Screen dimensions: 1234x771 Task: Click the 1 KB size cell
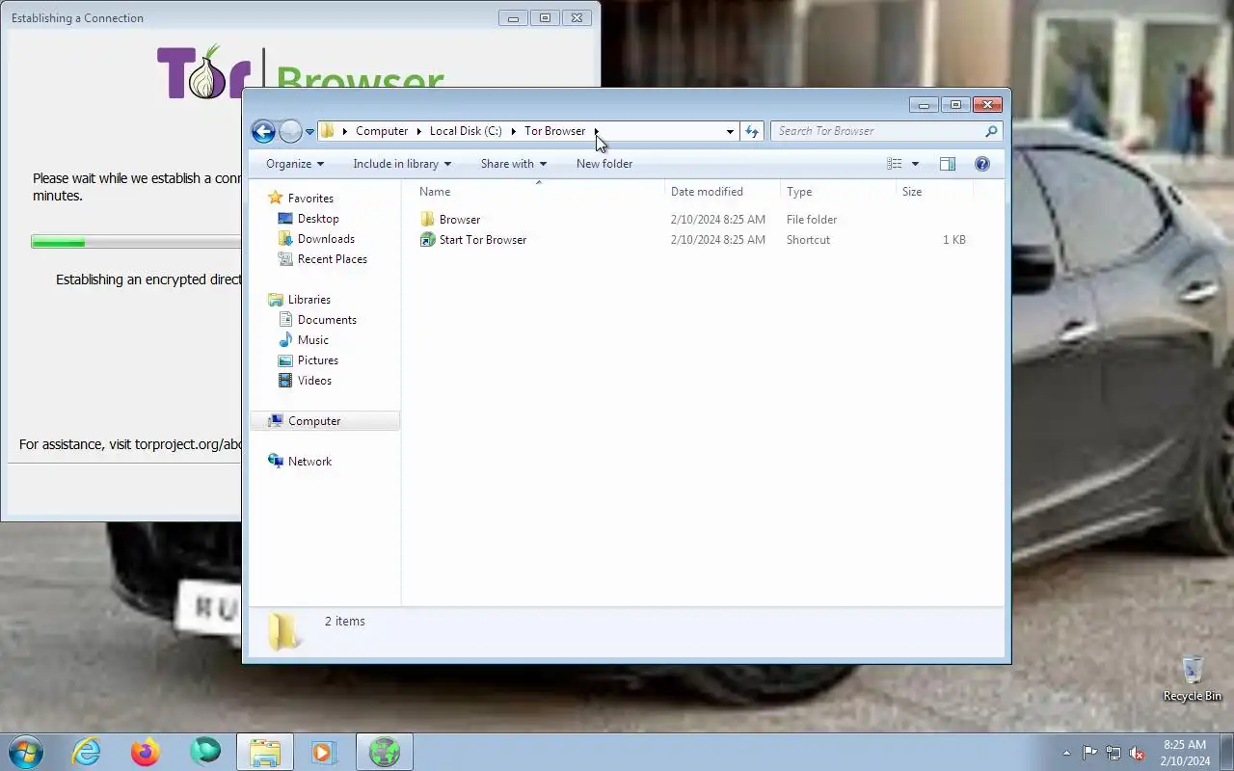(x=954, y=240)
